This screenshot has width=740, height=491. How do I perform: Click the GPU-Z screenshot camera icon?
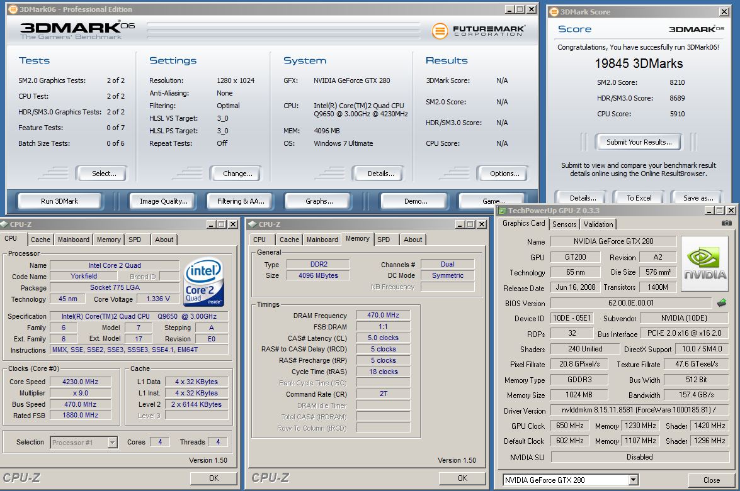[726, 223]
